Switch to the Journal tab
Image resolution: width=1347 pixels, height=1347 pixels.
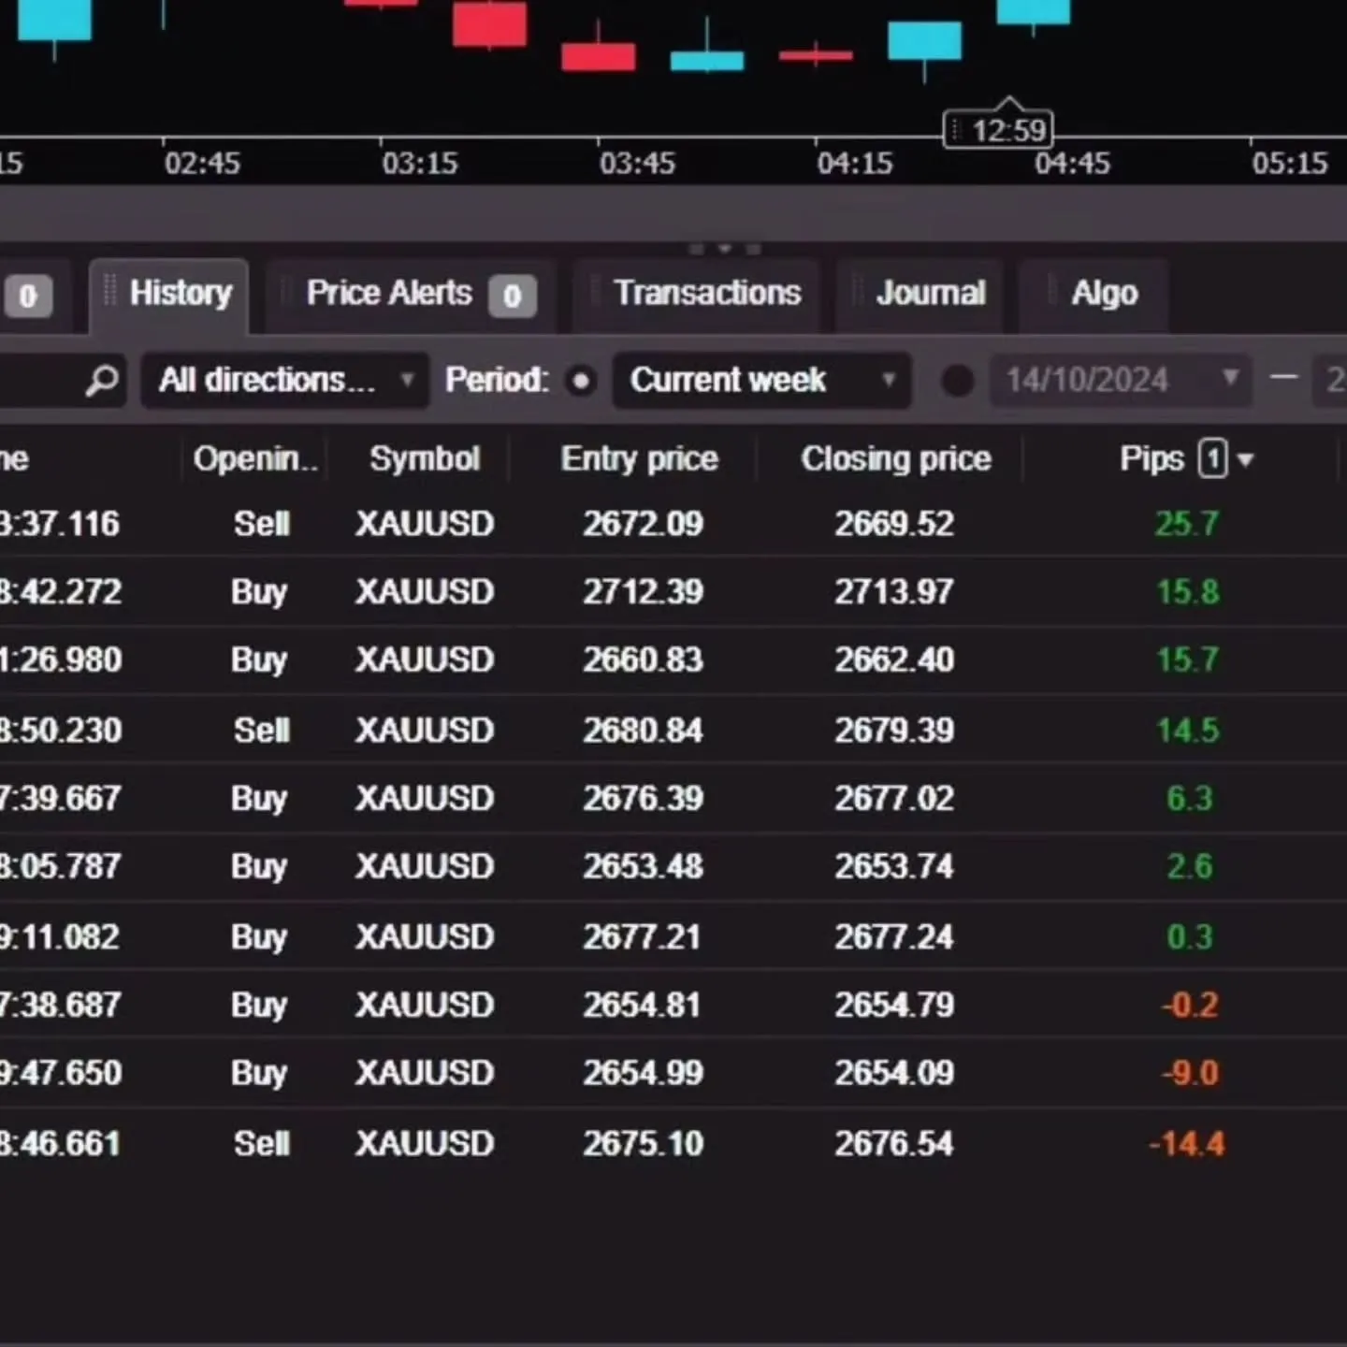930,294
